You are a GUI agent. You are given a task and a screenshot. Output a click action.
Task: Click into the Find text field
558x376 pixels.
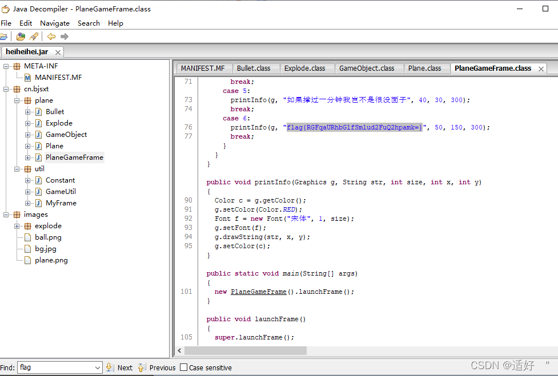pyautogui.click(x=56, y=367)
